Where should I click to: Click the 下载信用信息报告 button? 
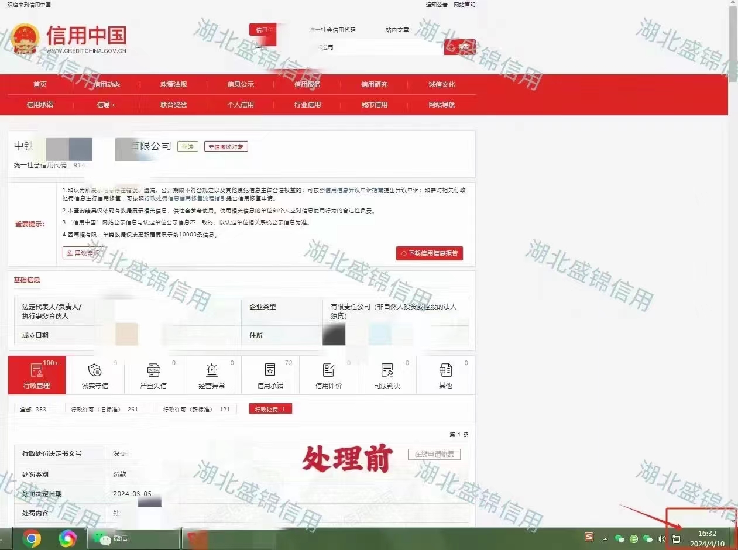point(430,253)
